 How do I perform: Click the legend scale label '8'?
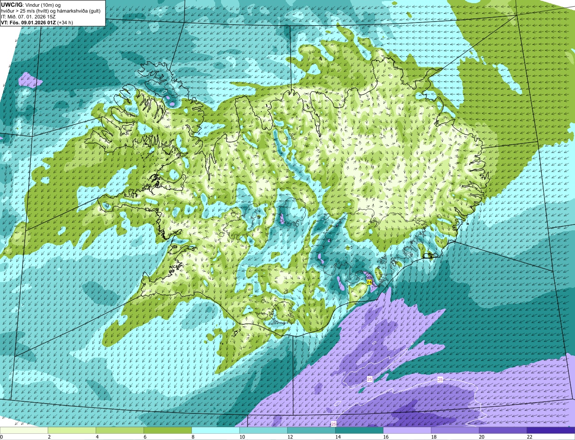(x=193, y=437)
